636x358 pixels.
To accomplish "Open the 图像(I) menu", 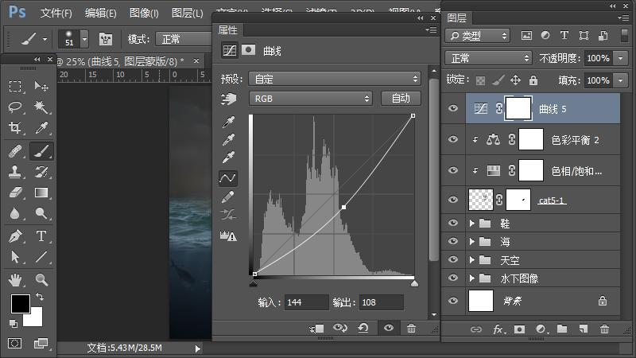I will point(144,14).
